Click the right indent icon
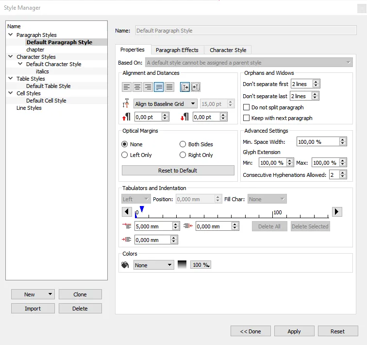This screenshot has width=367, height=345. (188, 226)
